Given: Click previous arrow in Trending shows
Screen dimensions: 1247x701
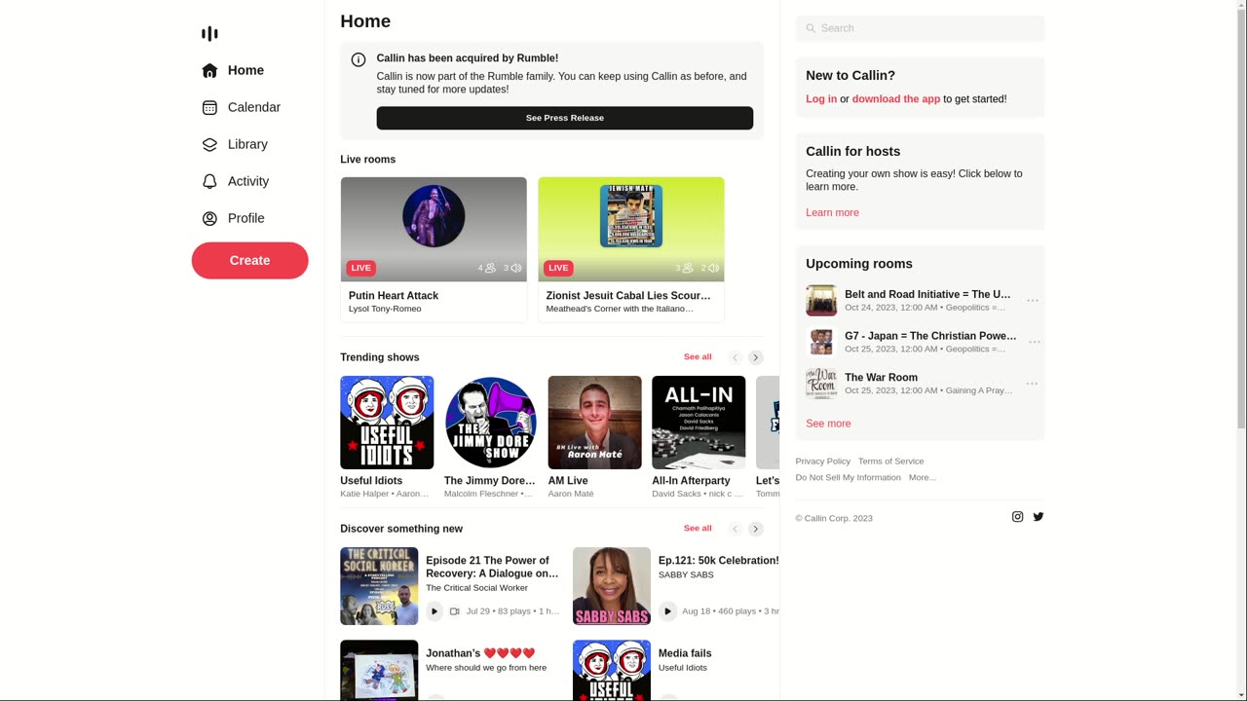Looking at the screenshot, I should click(736, 357).
